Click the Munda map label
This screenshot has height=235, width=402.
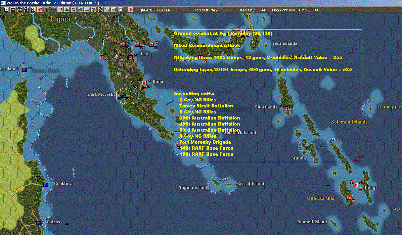[x=299, y=158]
